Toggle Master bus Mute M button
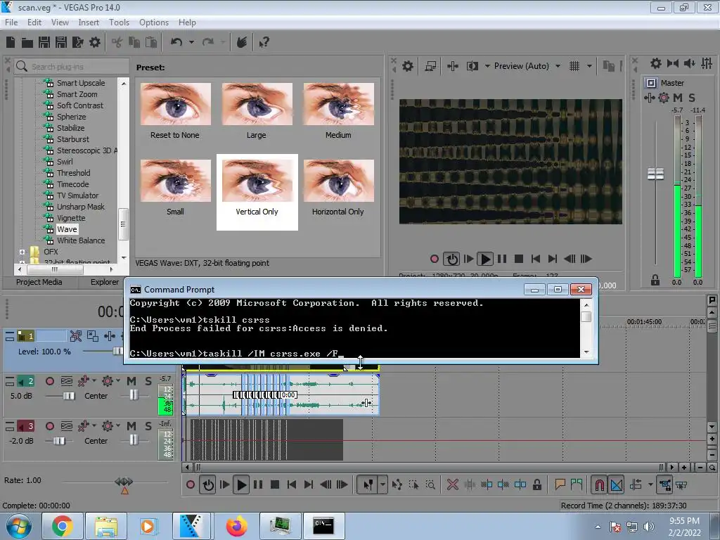The width and height of the screenshot is (720, 540). pos(677,97)
